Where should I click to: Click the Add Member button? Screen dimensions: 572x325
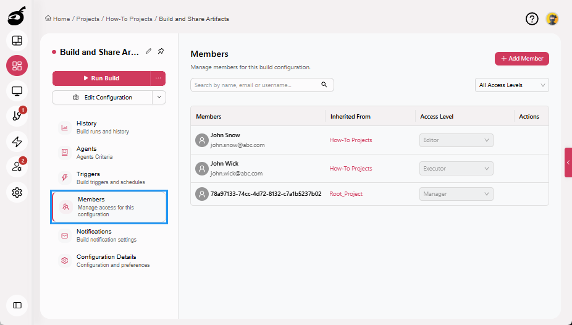tap(522, 59)
